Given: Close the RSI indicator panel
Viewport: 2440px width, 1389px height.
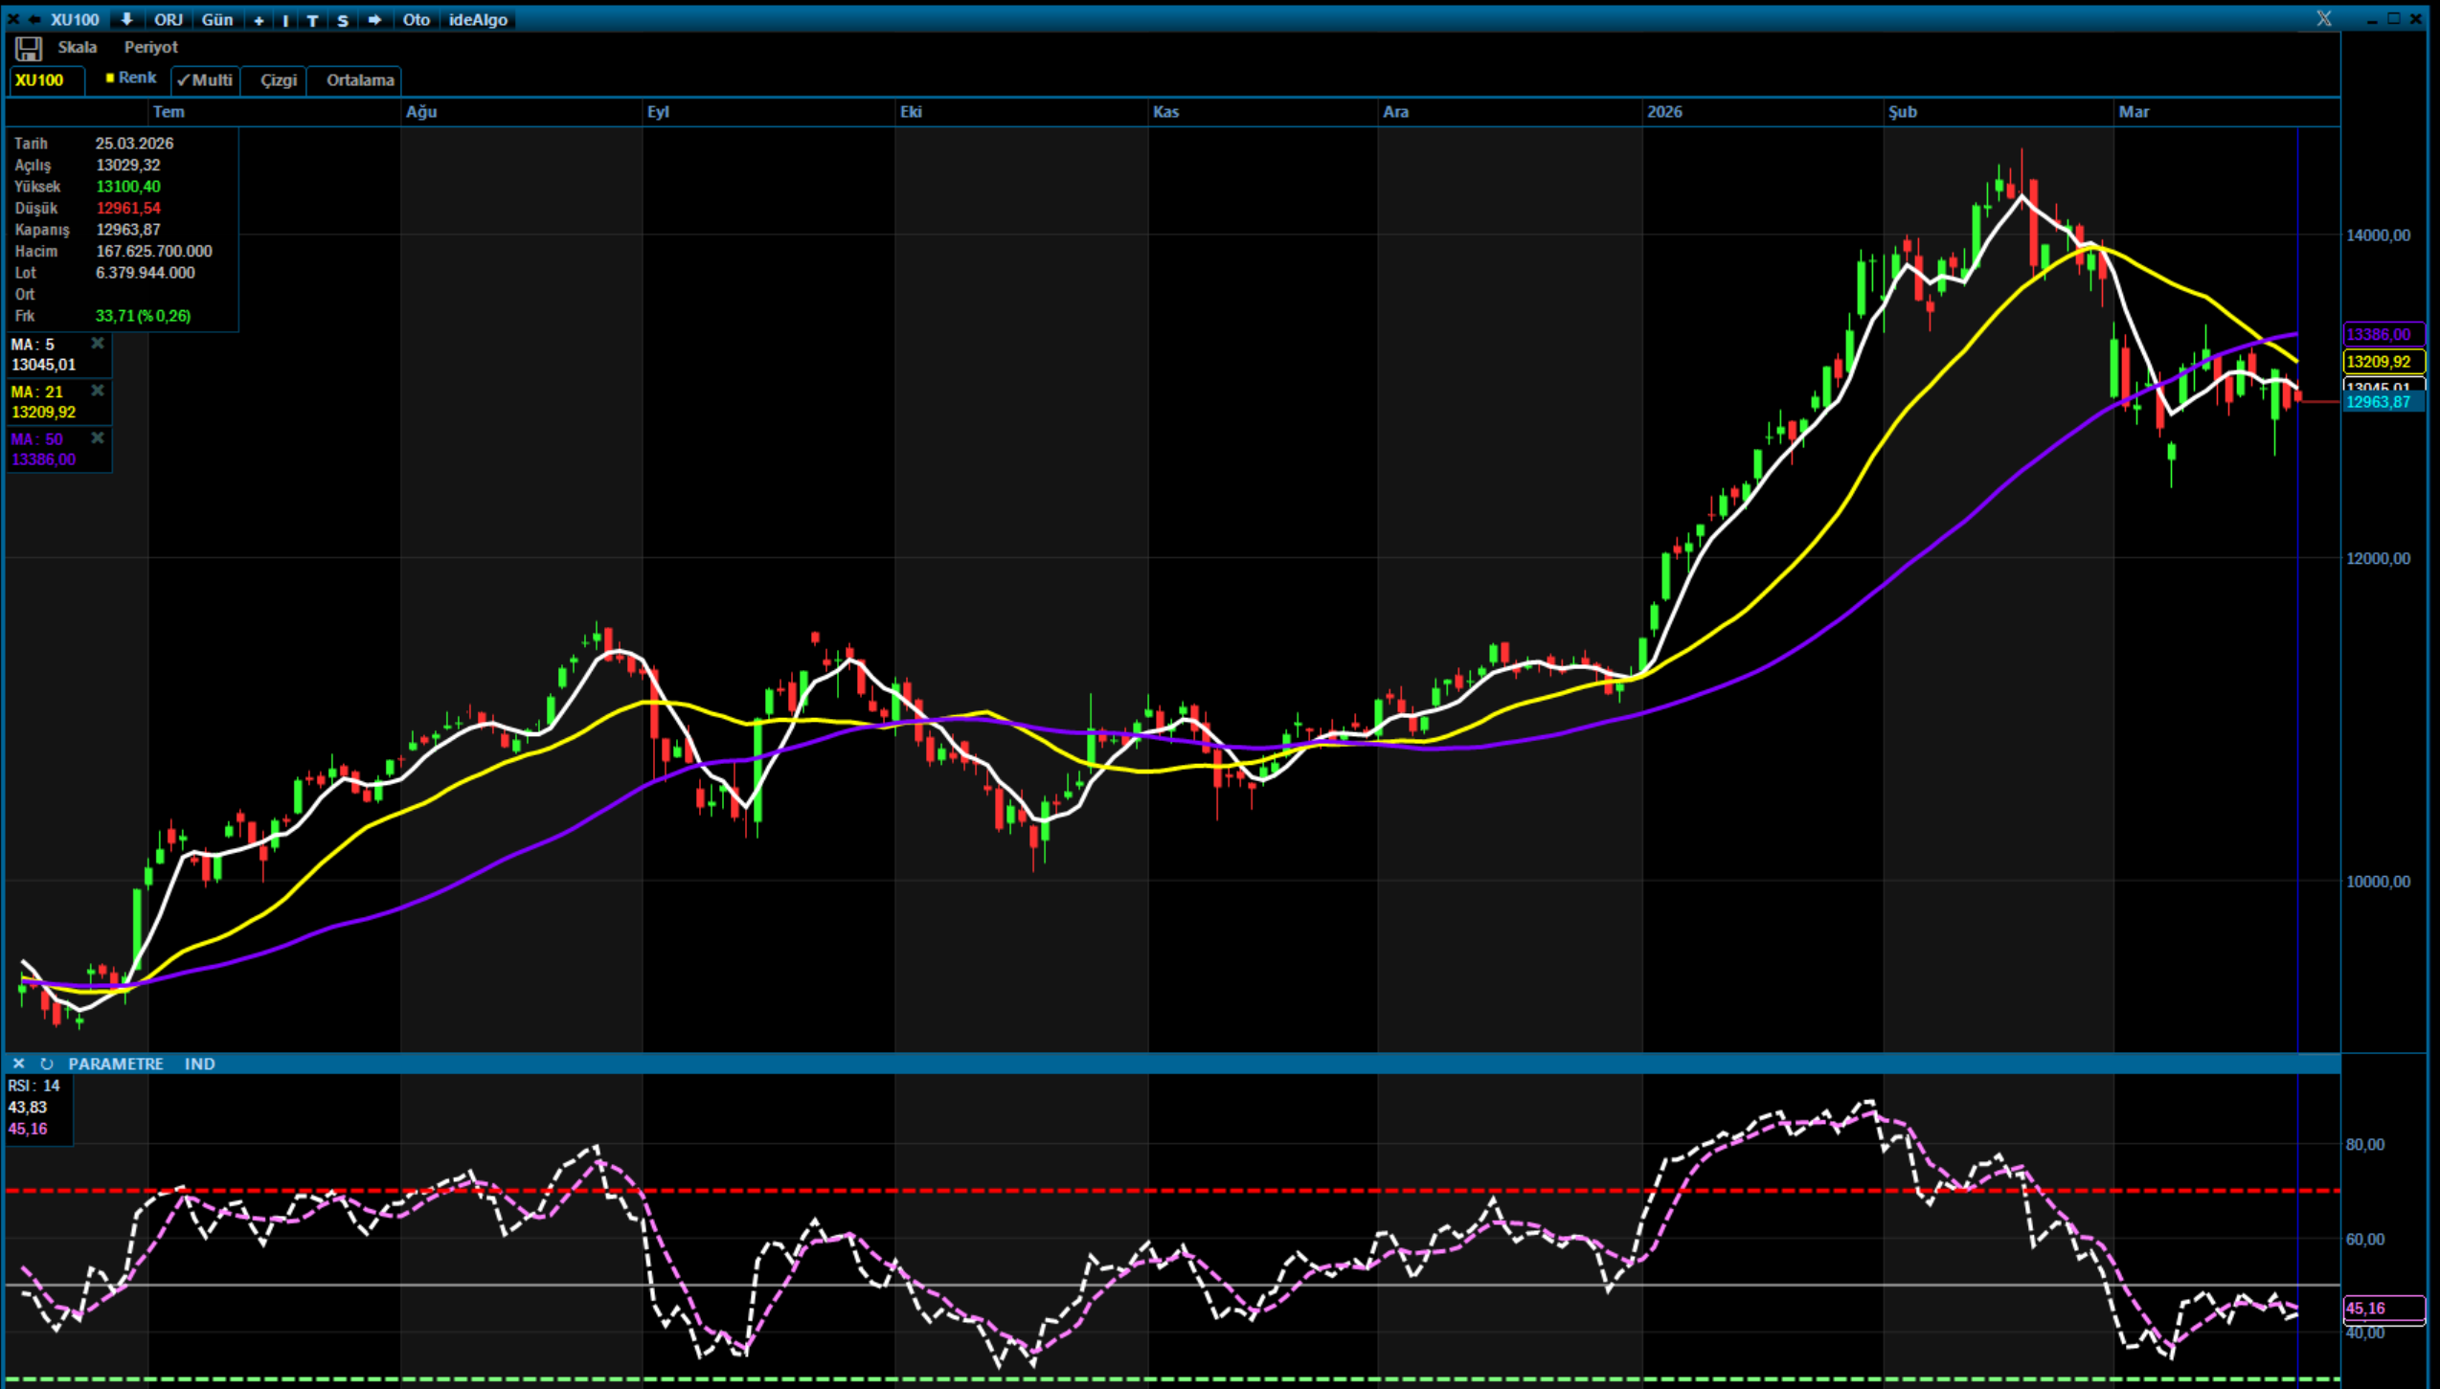Looking at the screenshot, I should pos(18,1064).
